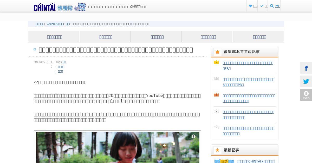
Task: Share article on Facebook
Action: pos(306,68)
